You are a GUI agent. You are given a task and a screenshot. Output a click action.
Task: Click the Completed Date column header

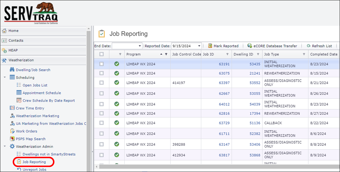point(324,54)
